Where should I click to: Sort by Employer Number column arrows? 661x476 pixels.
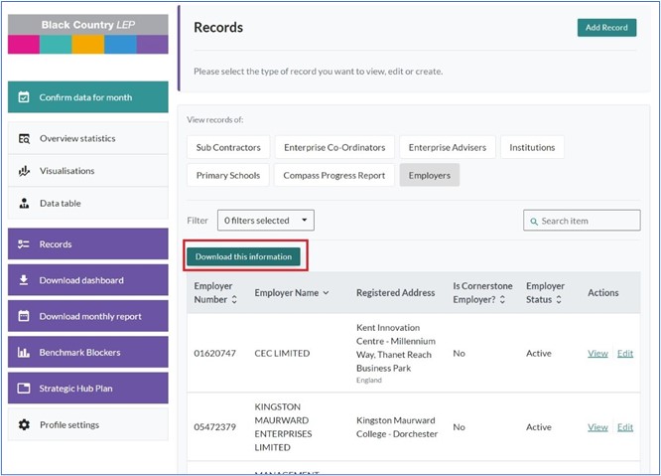[x=234, y=300]
